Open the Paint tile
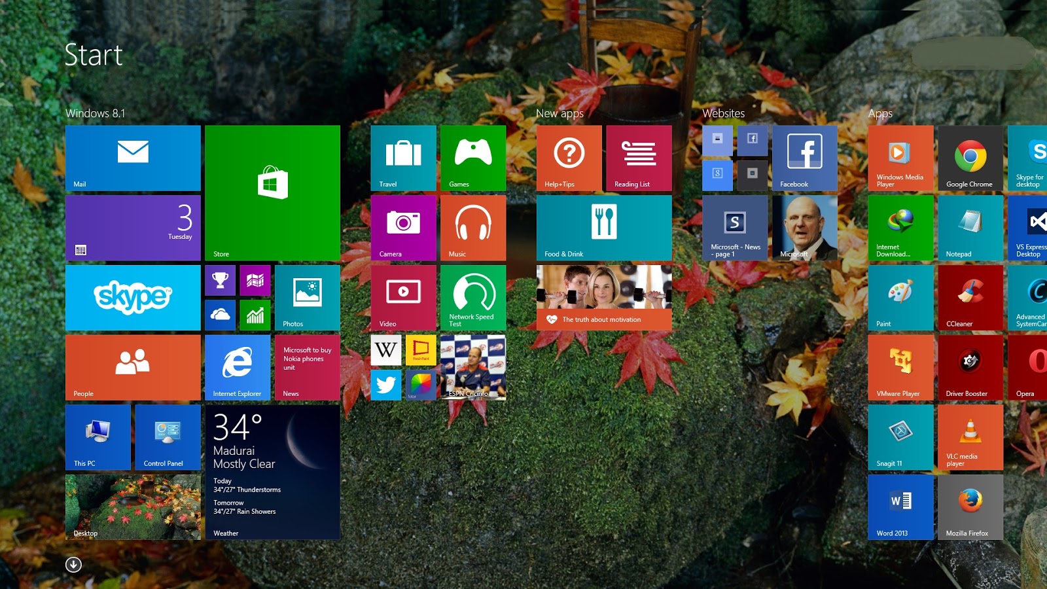1047x589 pixels. 901,298
